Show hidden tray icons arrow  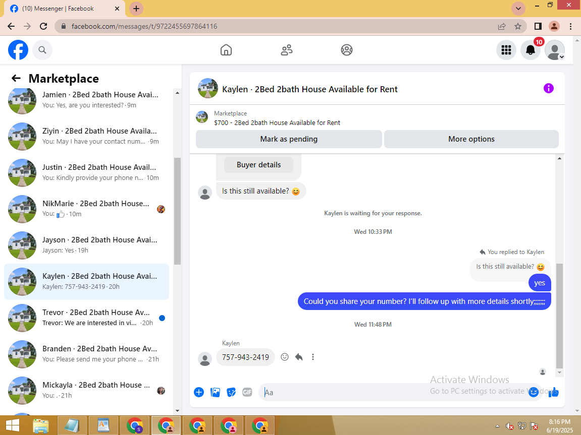tap(497, 426)
